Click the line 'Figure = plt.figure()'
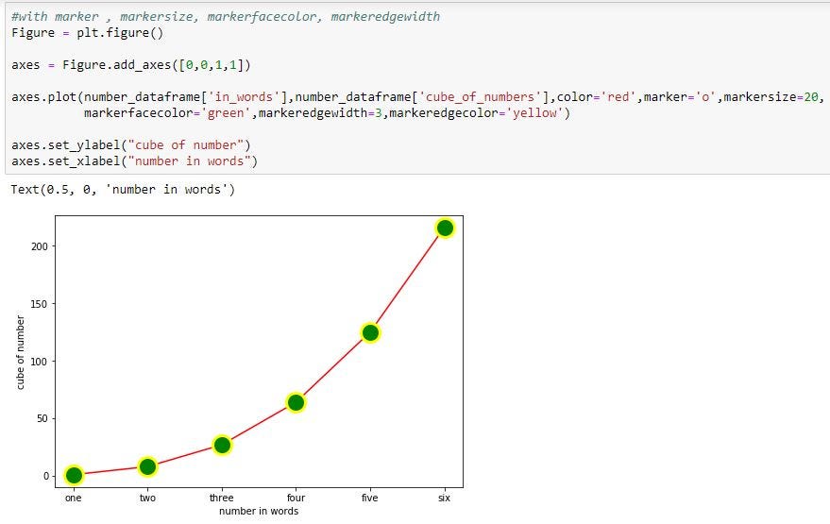This screenshot has height=524, width=830. 87,33
